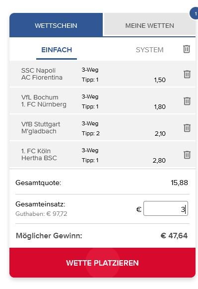Open the Meine Wetten tab
The height and width of the screenshot is (289, 198).
(150, 24)
